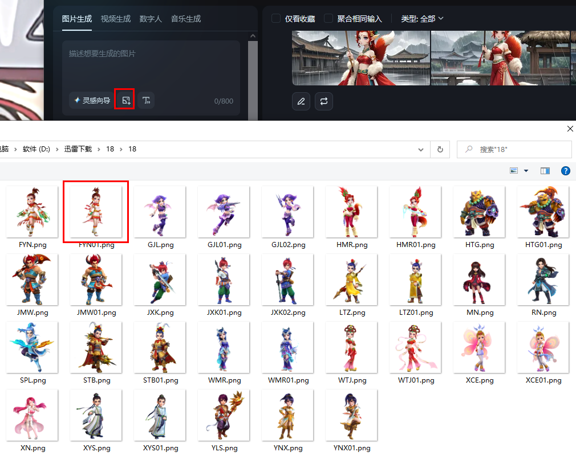Select the JXK02.png file

point(288,285)
